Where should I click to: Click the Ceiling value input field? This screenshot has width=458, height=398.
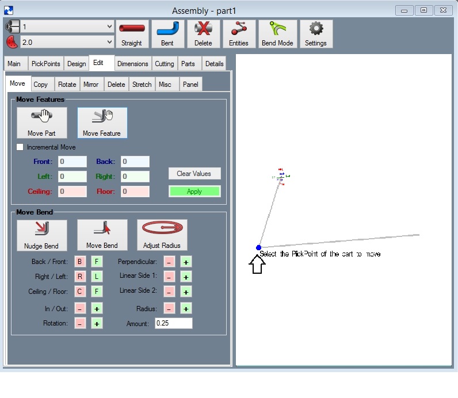[x=72, y=192]
